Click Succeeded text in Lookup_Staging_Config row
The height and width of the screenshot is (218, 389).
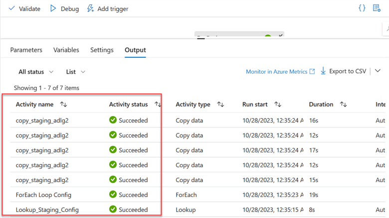pyautogui.click(x=133, y=210)
